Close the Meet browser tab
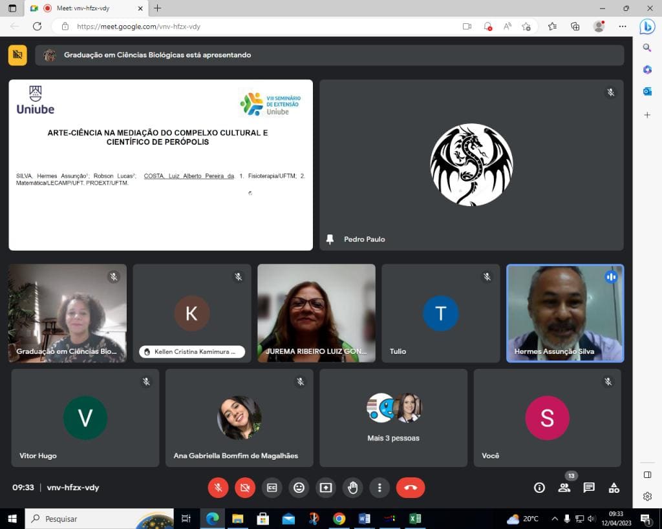662x529 pixels. [x=140, y=8]
